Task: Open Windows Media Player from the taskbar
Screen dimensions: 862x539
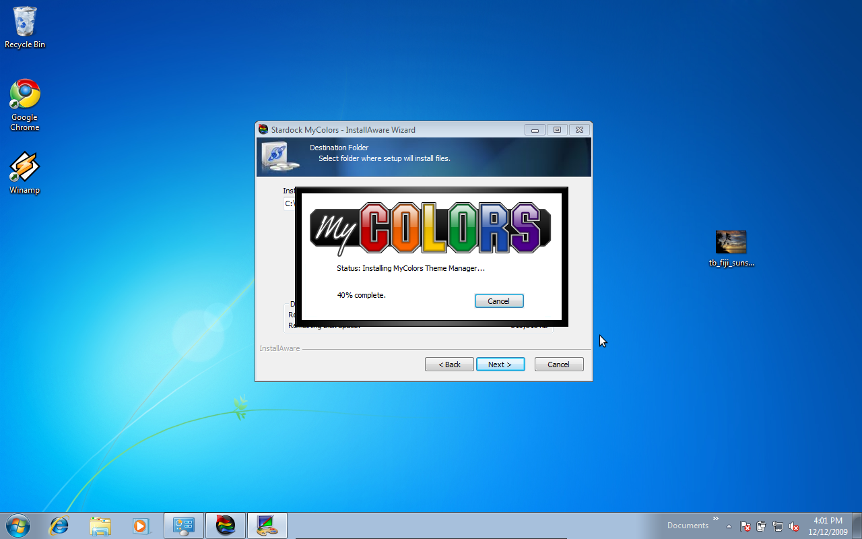Action: tap(141, 526)
